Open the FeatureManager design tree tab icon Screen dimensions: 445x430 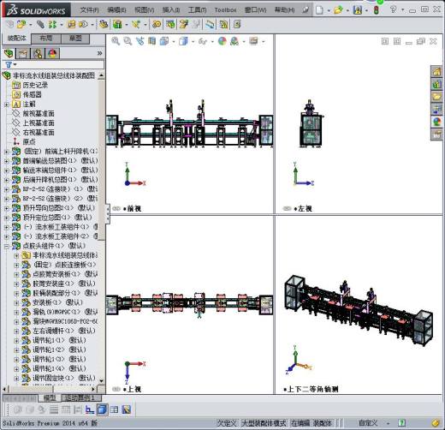(x=9, y=53)
